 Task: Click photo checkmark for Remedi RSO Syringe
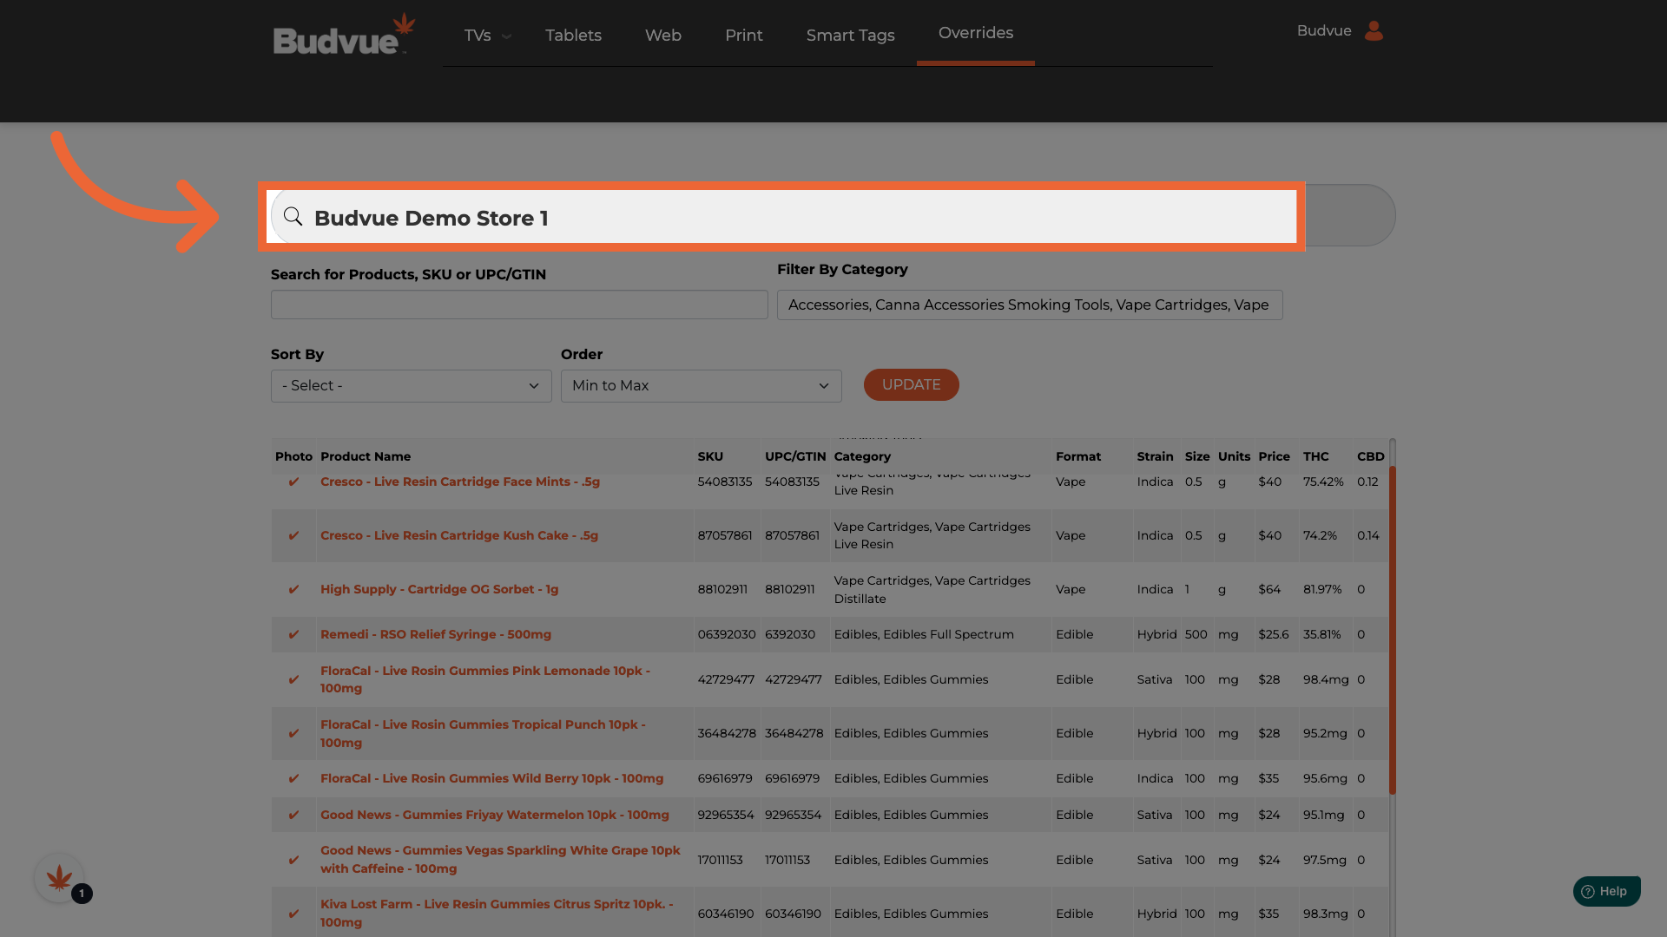[x=293, y=635]
